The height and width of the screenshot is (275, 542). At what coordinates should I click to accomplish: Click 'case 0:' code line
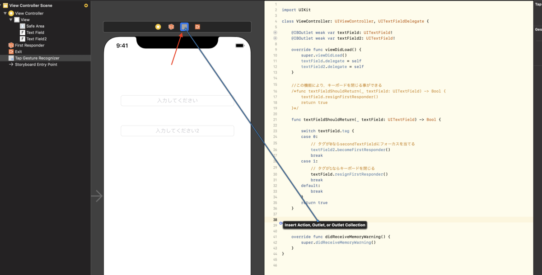(309, 136)
